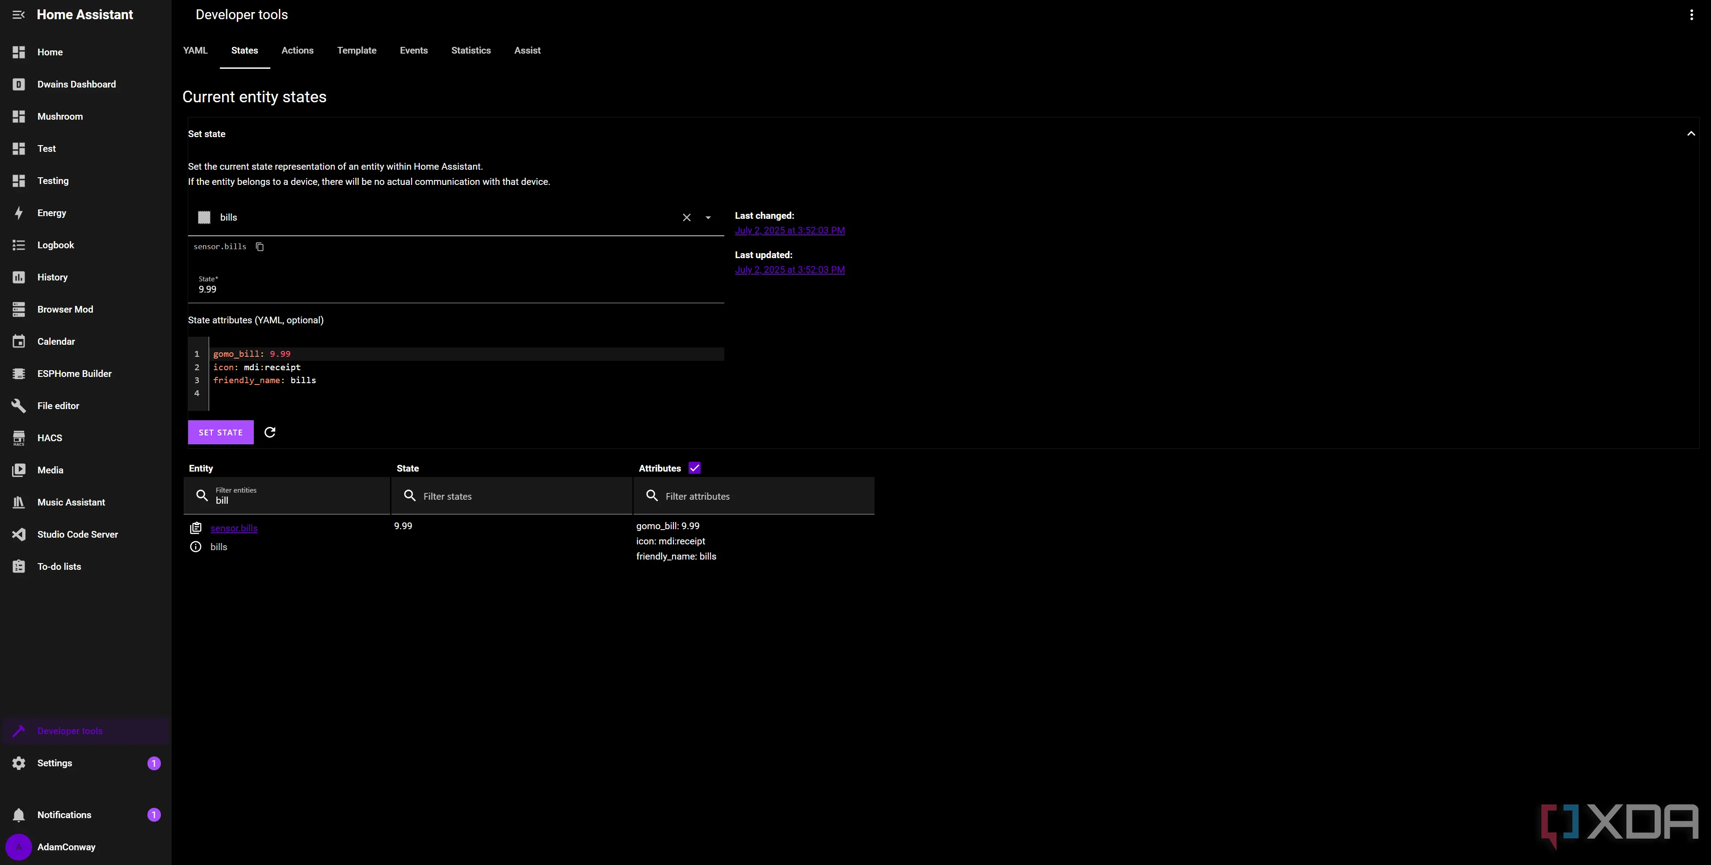Open the To-do lists clipboard icon
The image size is (1711, 865).
[x=19, y=566]
